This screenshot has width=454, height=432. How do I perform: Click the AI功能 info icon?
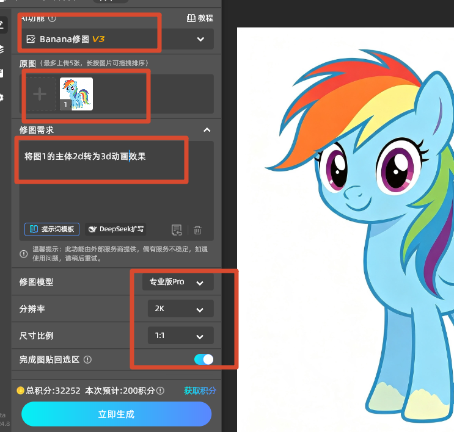coord(52,18)
